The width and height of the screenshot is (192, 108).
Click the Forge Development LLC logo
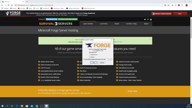(13, 13)
